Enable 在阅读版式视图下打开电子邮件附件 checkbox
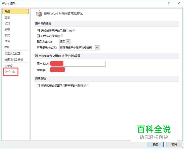 click(38, 86)
